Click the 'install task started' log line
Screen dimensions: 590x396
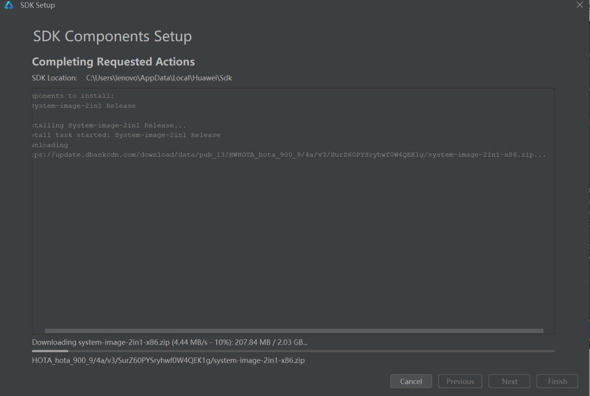(126, 135)
